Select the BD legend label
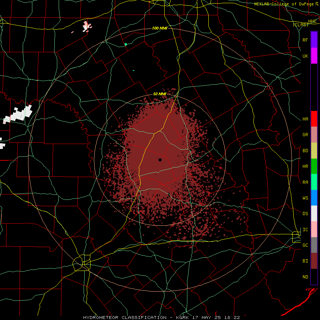 click(x=305, y=151)
